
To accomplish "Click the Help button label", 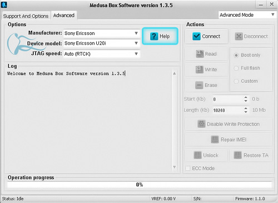I will (165, 36).
